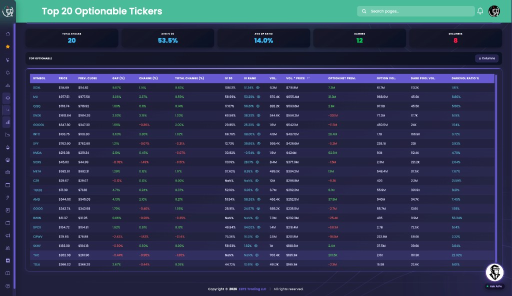Click the table's vertical scrollbar
The height and width of the screenshot is (296, 512).
click(495, 168)
